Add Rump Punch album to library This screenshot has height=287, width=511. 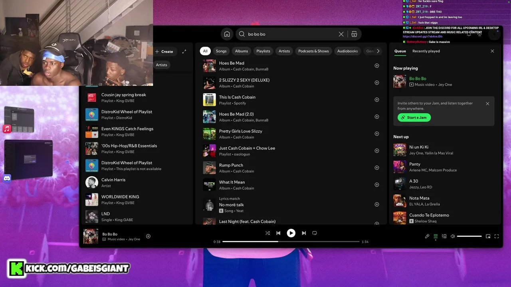point(376,168)
